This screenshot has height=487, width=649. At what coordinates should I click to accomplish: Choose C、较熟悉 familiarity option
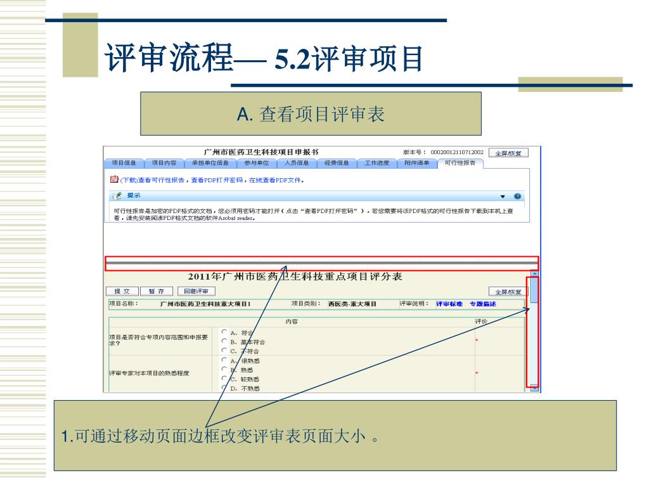224,378
